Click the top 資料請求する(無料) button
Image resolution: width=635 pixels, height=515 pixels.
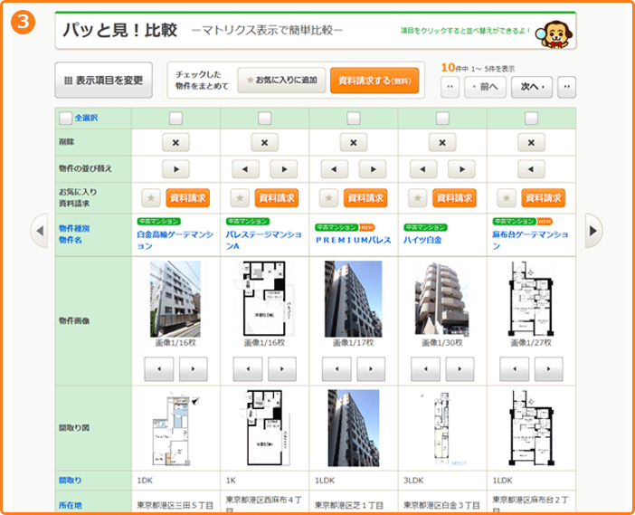pyautogui.click(x=374, y=81)
